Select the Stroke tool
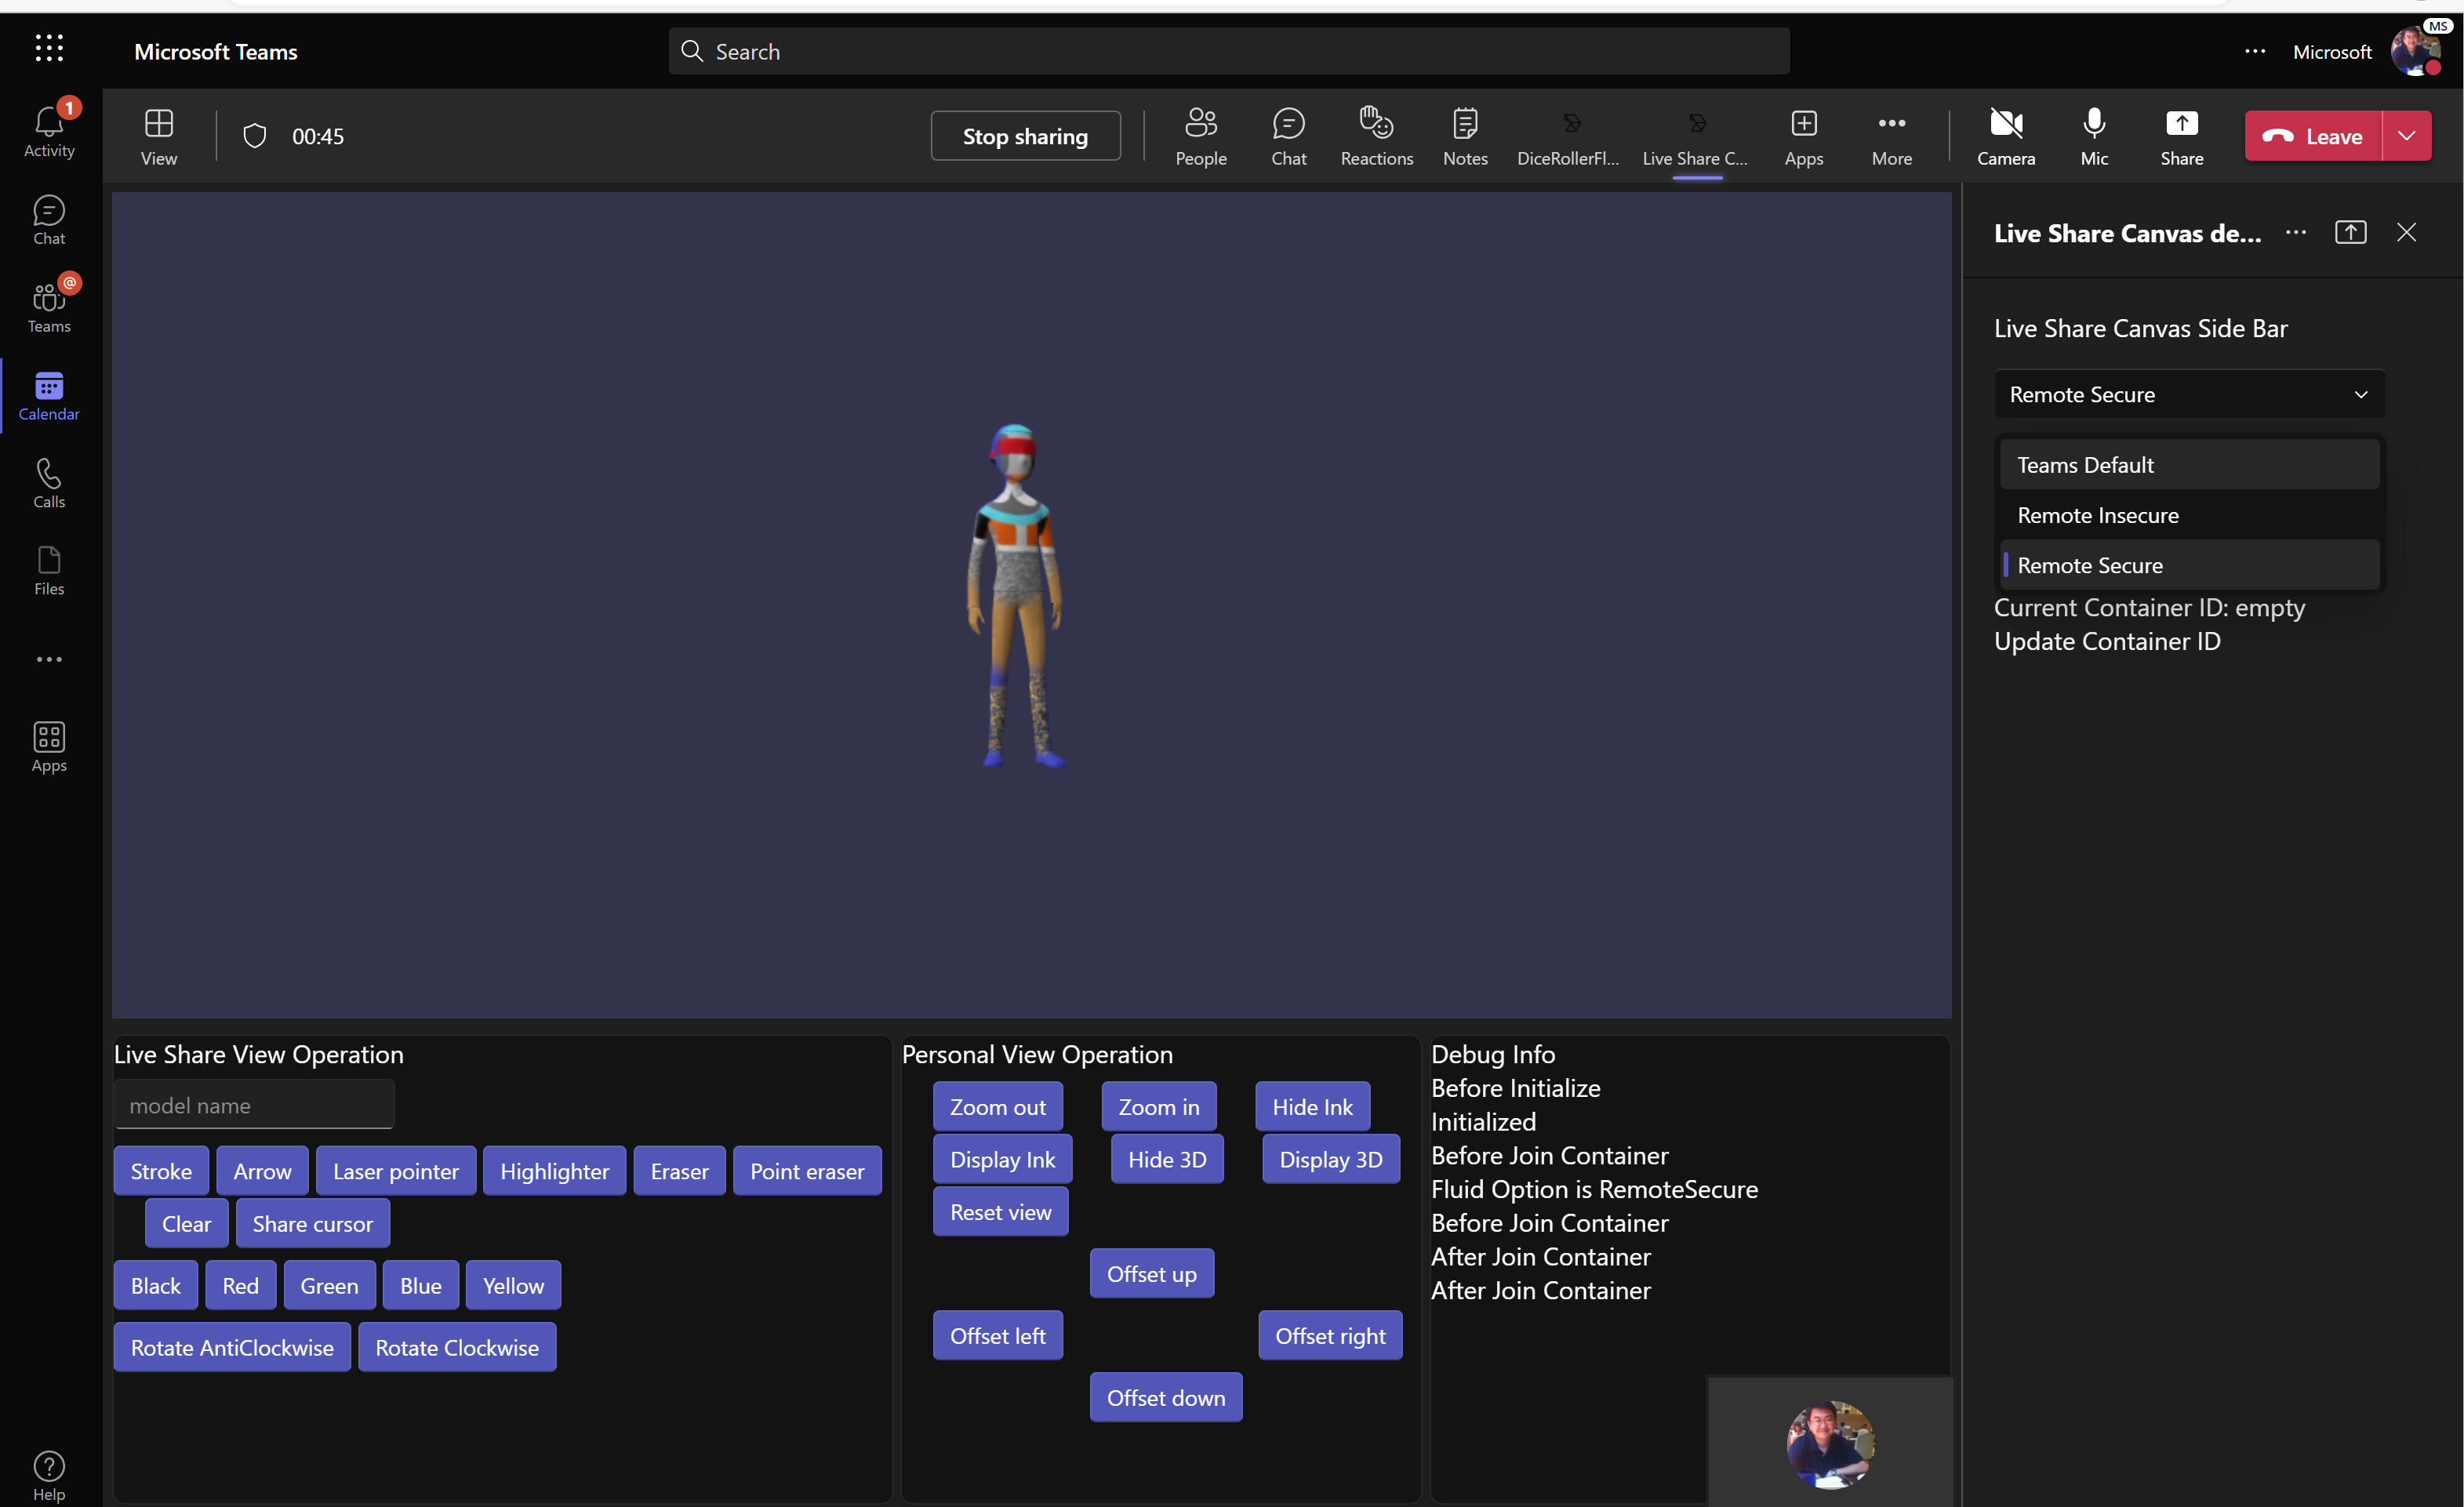2464x1507 pixels. tap(161, 1171)
